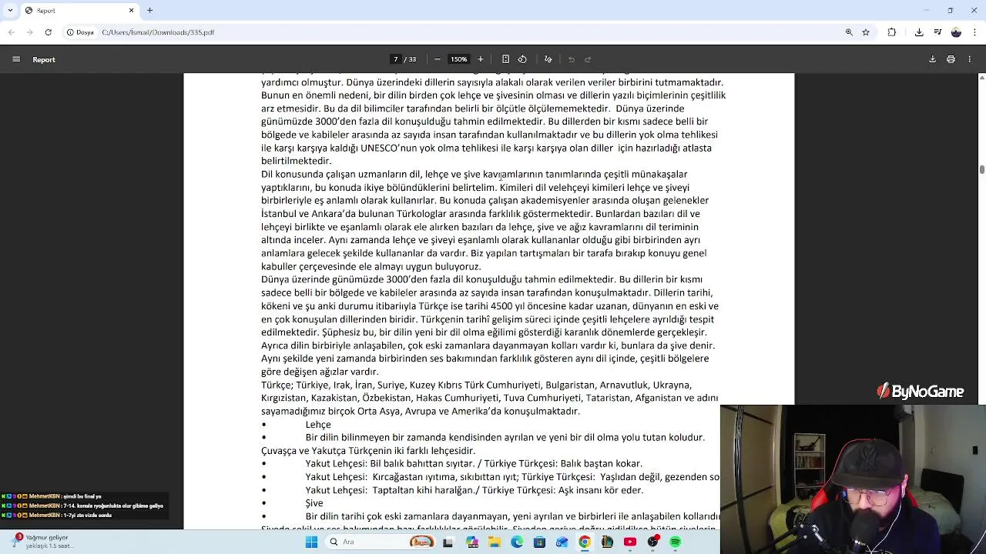This screenshot has width=986, height=554.
Task: Select the draw annotation tool
Action: 548,59
